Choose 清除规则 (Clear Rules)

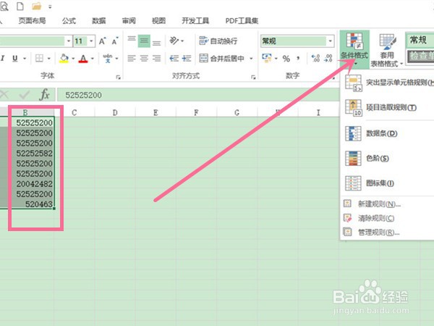tap(387, 218)
